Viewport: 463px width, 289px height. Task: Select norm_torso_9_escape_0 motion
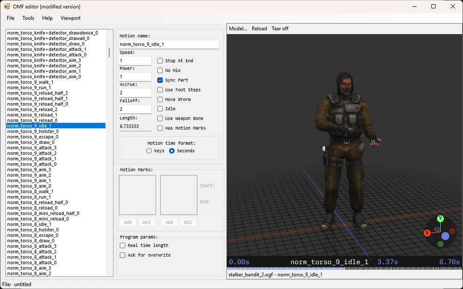click(56, 137)
